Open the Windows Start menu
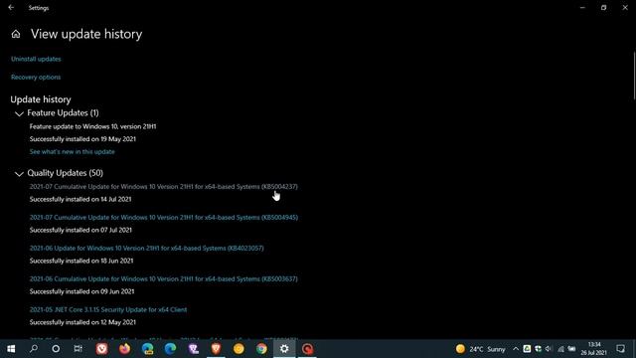 click(11, 349)
